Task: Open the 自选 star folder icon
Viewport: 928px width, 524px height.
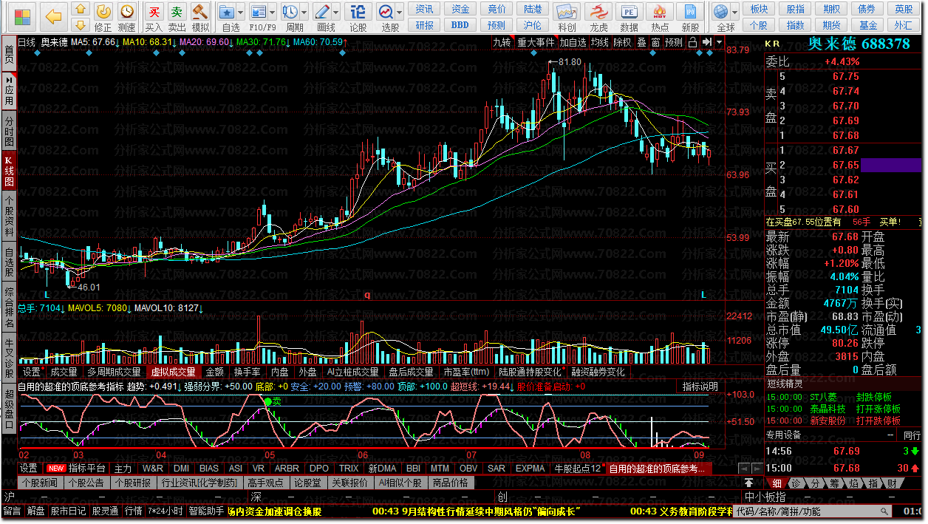Action: click(227, 11)
